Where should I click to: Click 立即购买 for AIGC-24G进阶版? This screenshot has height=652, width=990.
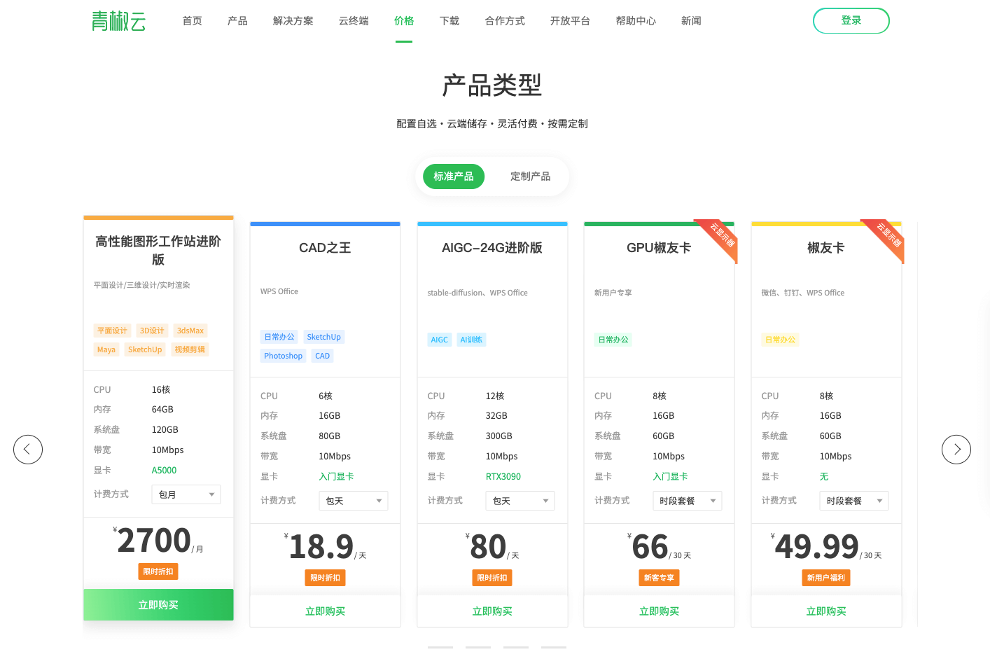[492, 611]
